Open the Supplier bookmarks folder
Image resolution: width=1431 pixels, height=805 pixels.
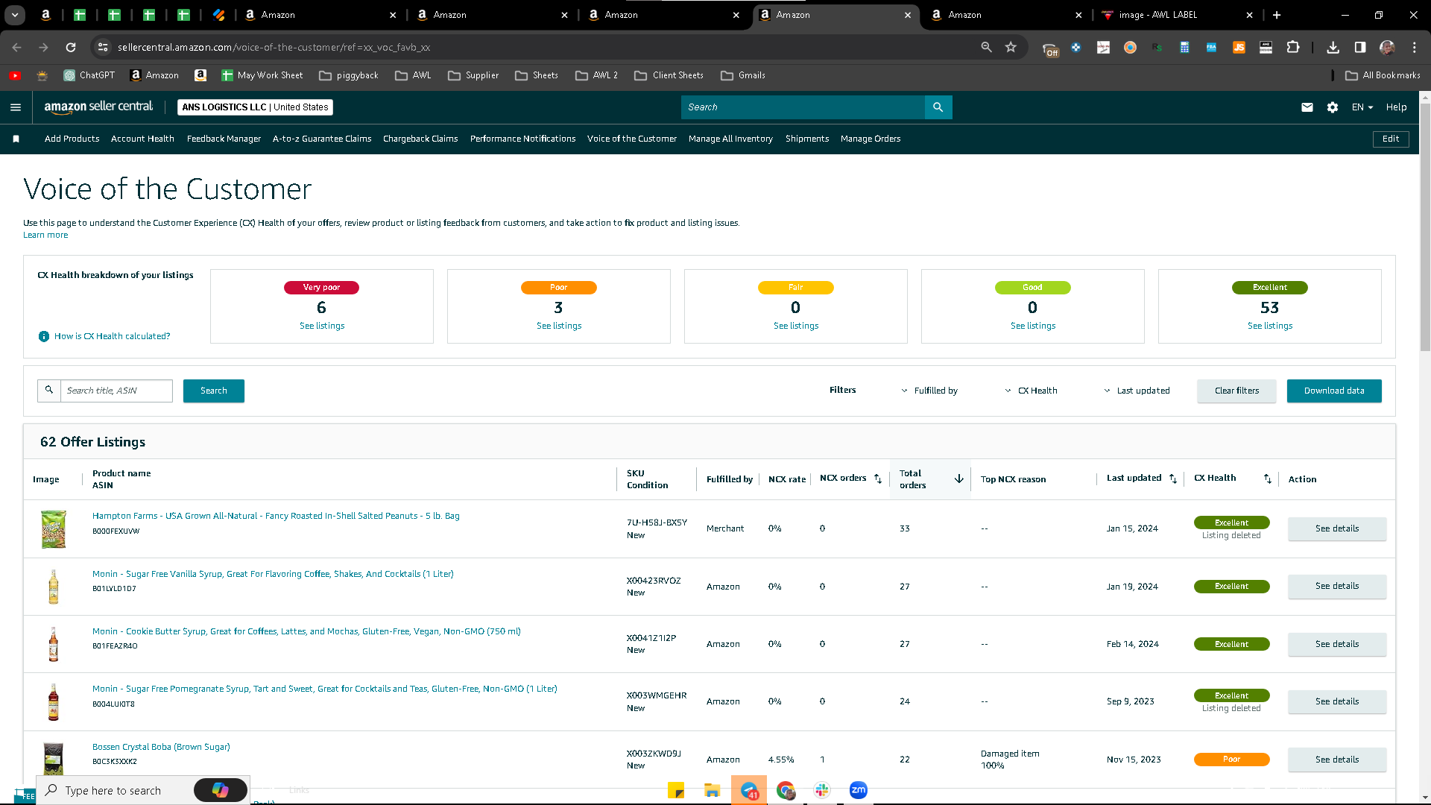[473, 75]
